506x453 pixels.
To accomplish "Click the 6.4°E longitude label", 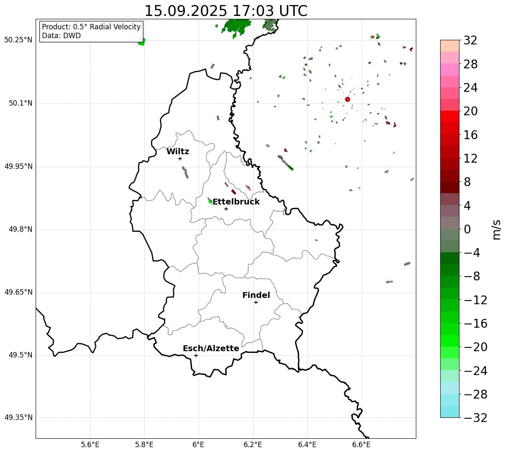I will 307,445.
